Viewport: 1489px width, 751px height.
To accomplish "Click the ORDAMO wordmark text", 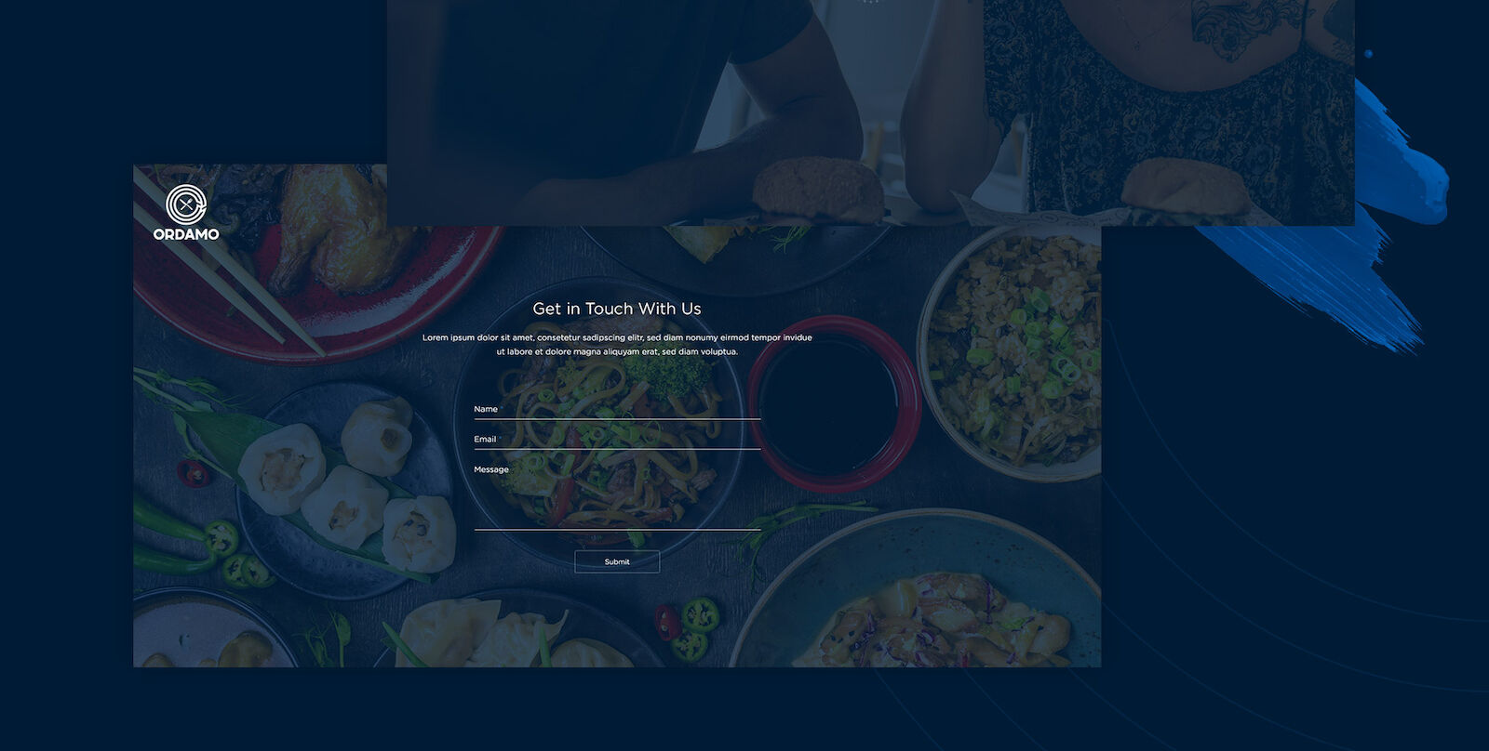I will [x=186, y=234].
